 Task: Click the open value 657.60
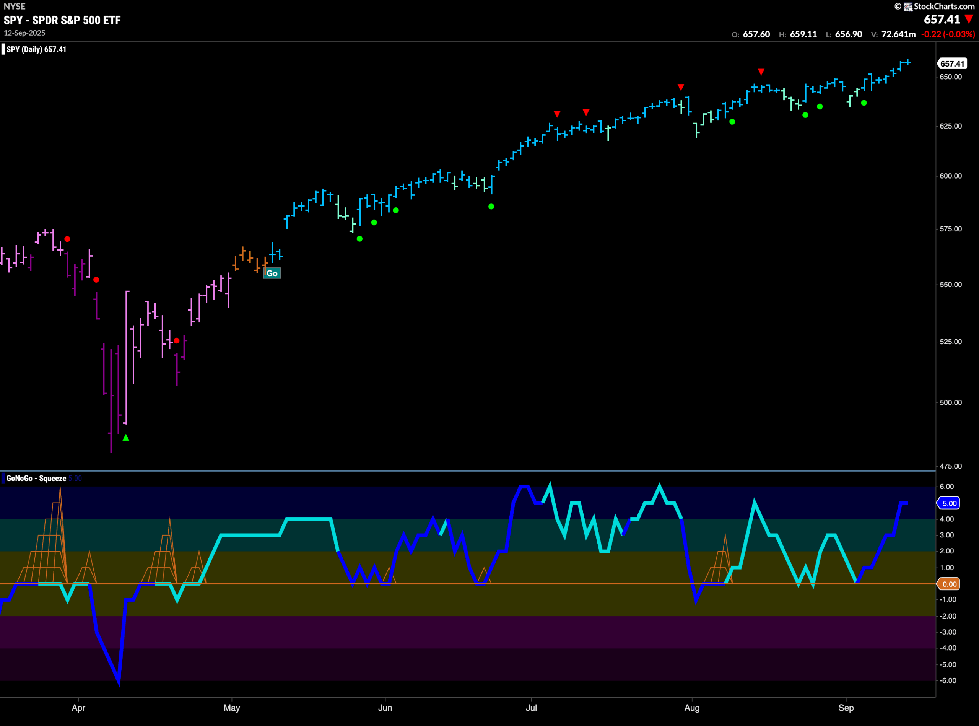756,34
